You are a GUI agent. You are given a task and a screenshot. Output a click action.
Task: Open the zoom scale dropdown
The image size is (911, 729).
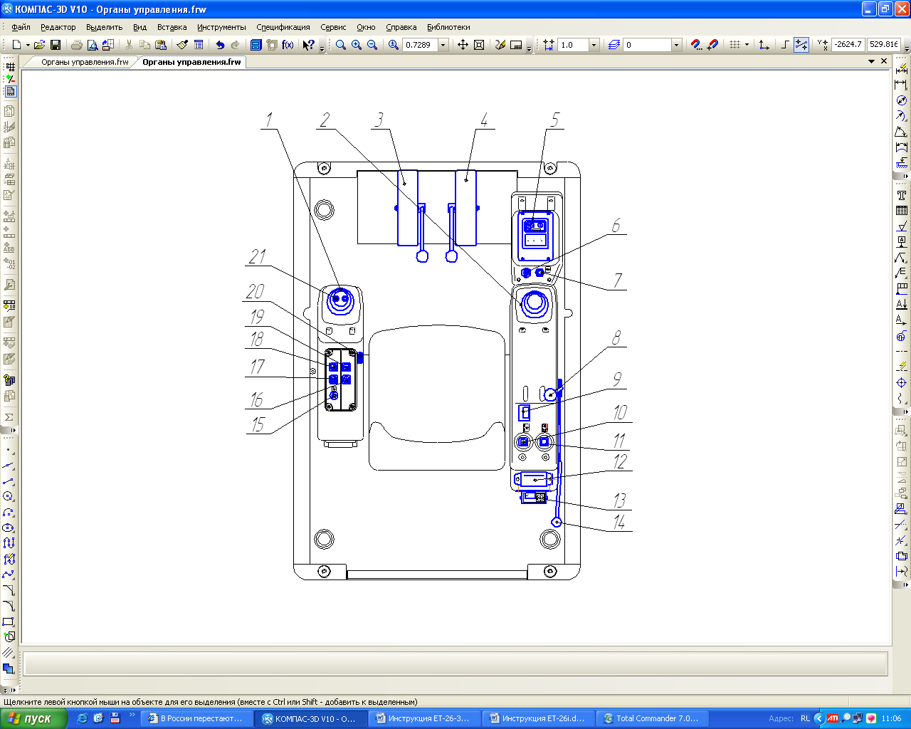pos(443,45)
